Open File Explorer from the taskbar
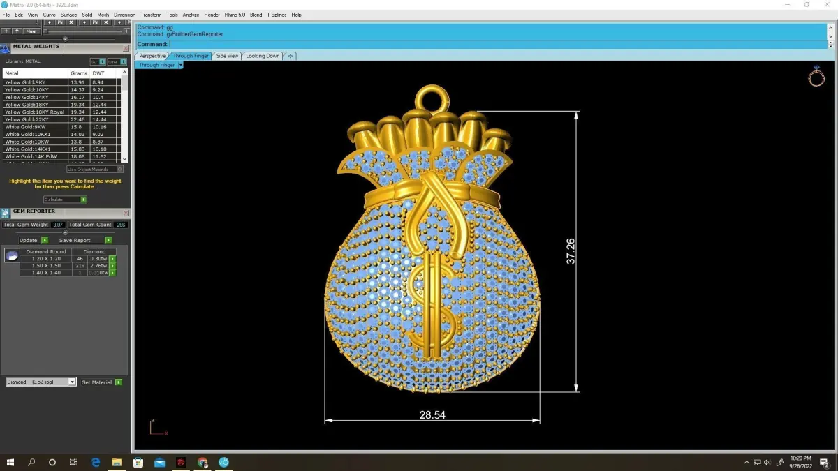This screenshot has width=838, height=471. pos(117,462)
